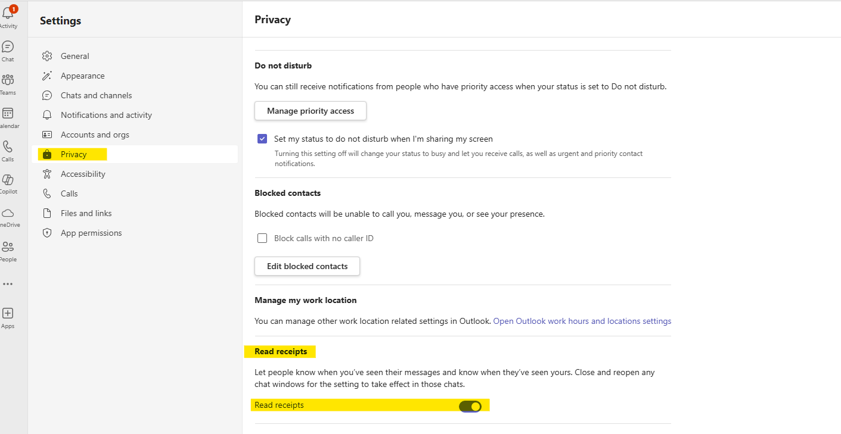Click the more apps ellipsis icon
Screen dimensions: 841x434
pos(8,284)
